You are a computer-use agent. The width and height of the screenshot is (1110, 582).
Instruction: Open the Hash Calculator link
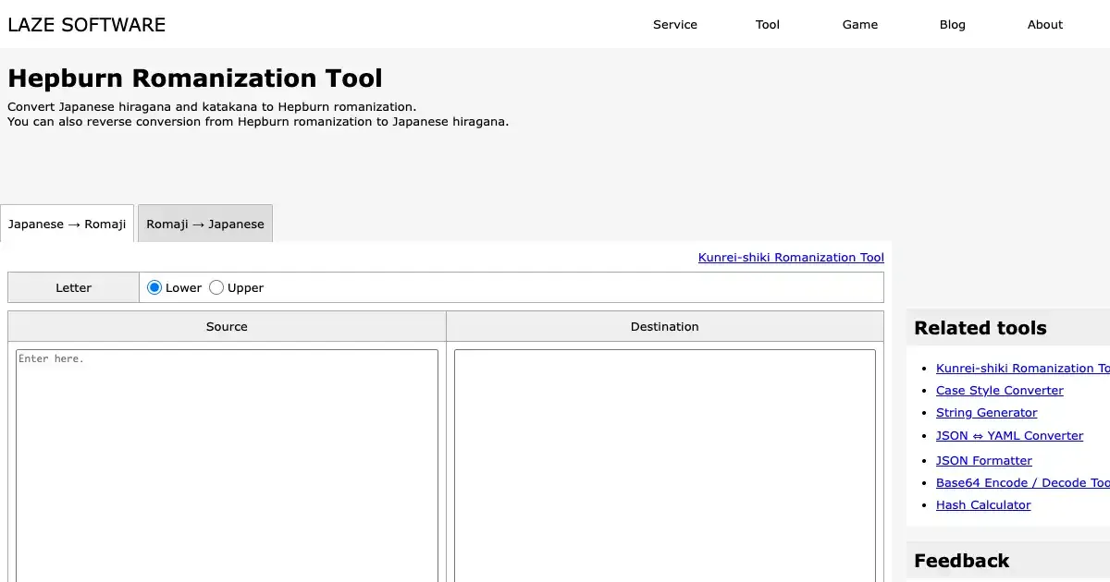point(982,505)
